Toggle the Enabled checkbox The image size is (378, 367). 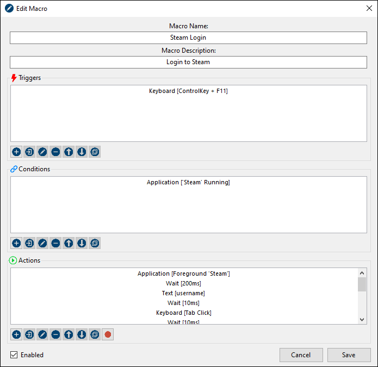tap(14, 354)
